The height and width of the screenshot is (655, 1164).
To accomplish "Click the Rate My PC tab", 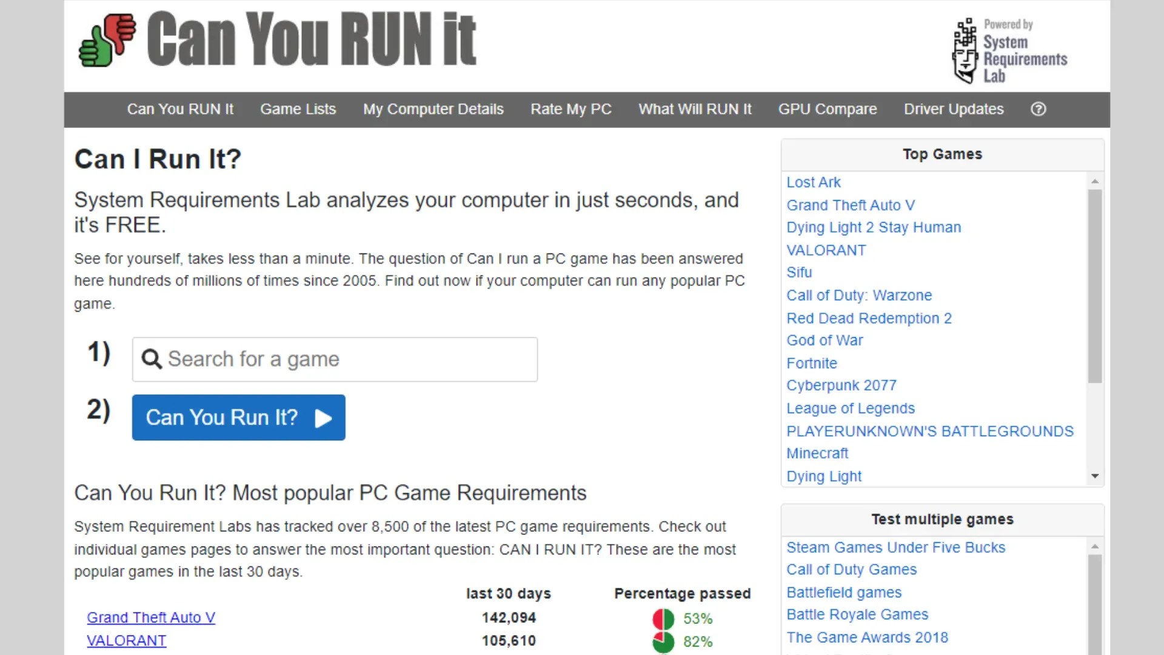I will point(570,109).
